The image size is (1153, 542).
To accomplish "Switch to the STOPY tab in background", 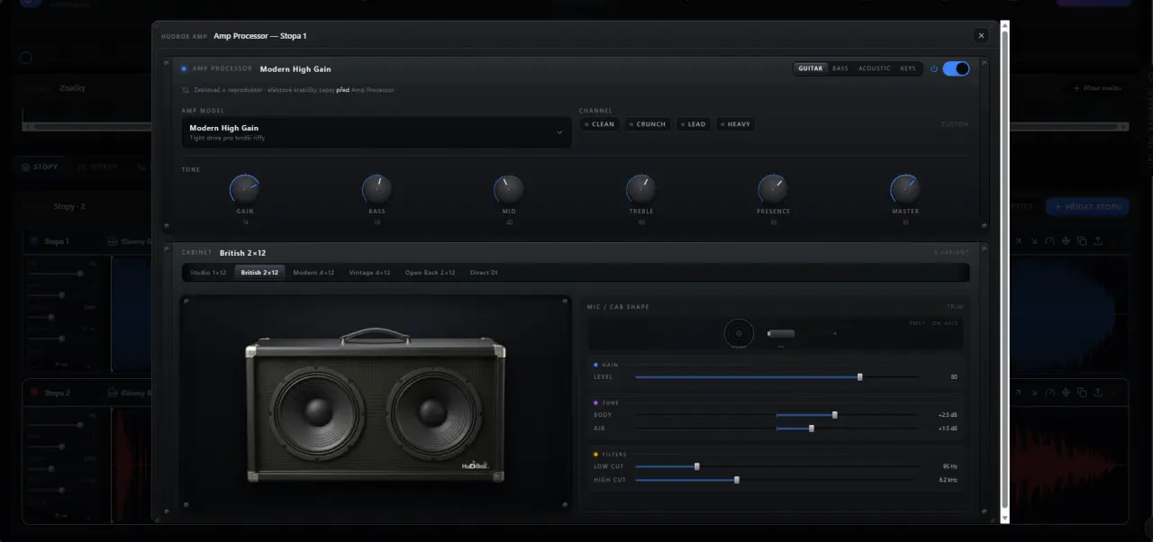I will 41,167.
